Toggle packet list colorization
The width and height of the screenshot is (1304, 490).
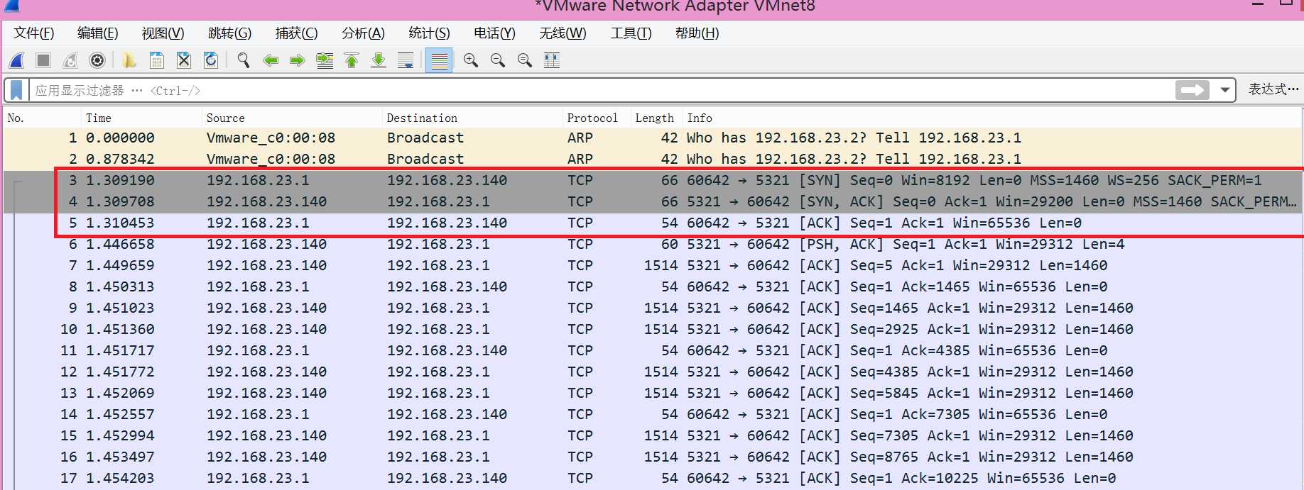coord(439,60)
